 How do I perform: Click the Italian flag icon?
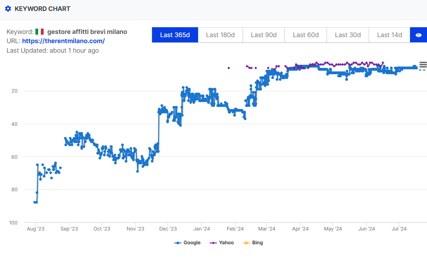39,32
